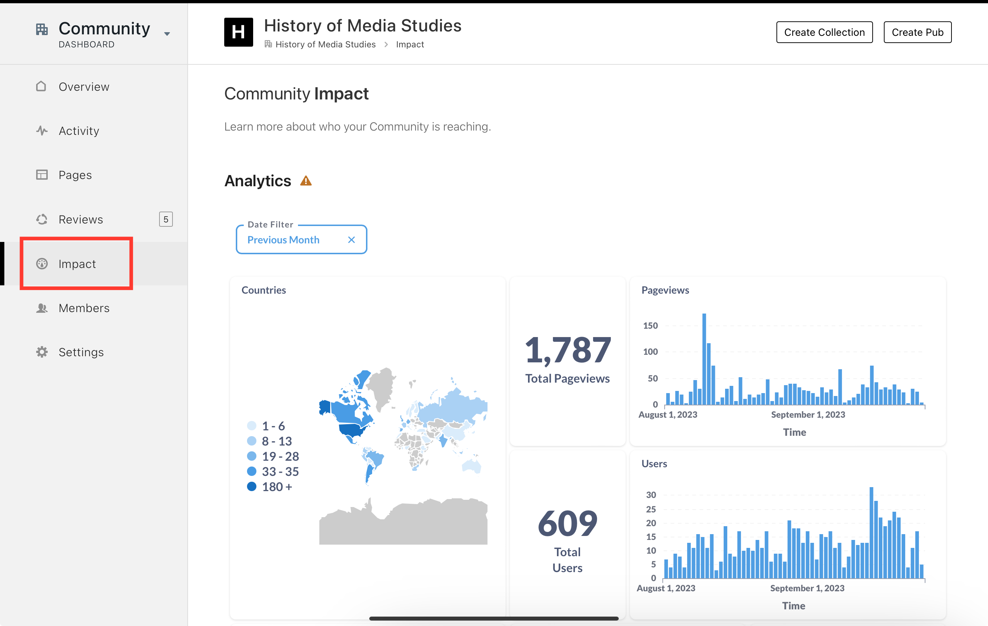Click the Members people icon
988x626 pixels.
pyautogui.click(x=42, y=308)
